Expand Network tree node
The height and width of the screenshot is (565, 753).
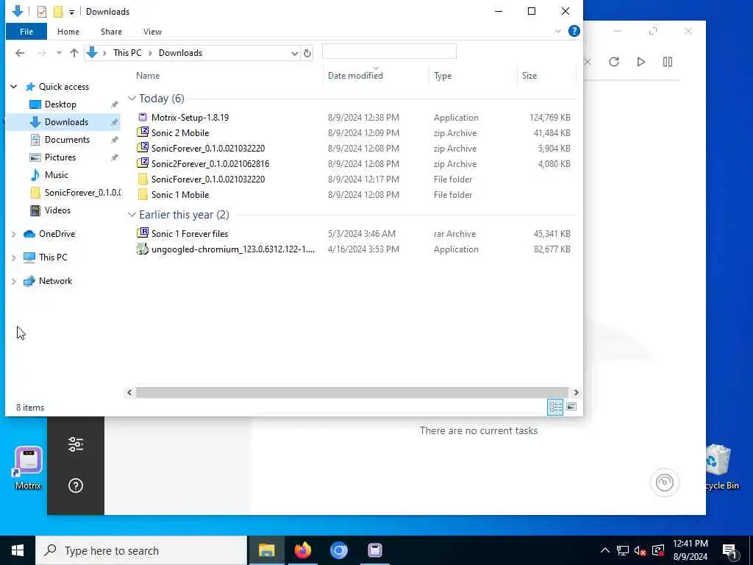point(14,281)
